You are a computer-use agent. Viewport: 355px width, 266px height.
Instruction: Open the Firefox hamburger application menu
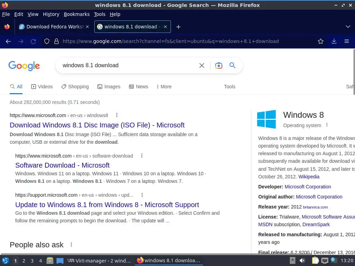(347, 42)
